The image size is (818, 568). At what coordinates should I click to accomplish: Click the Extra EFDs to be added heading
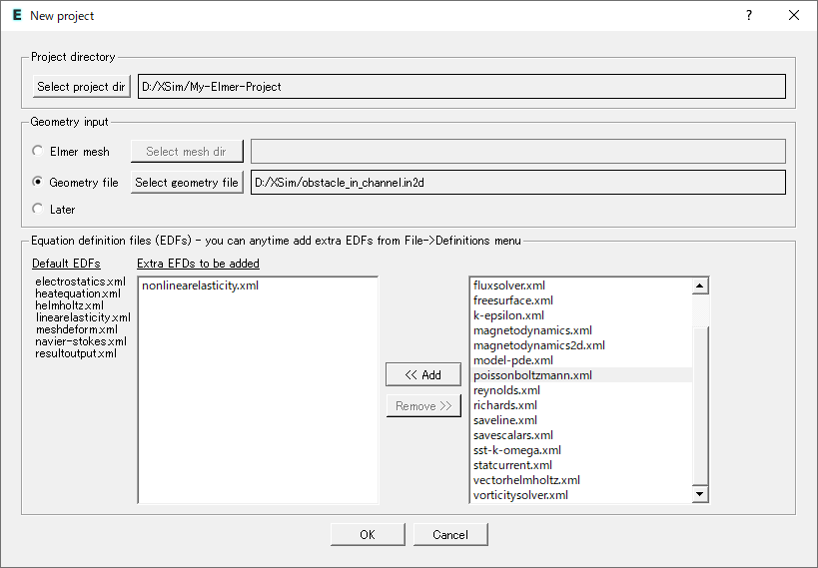[x=198, y=264]
